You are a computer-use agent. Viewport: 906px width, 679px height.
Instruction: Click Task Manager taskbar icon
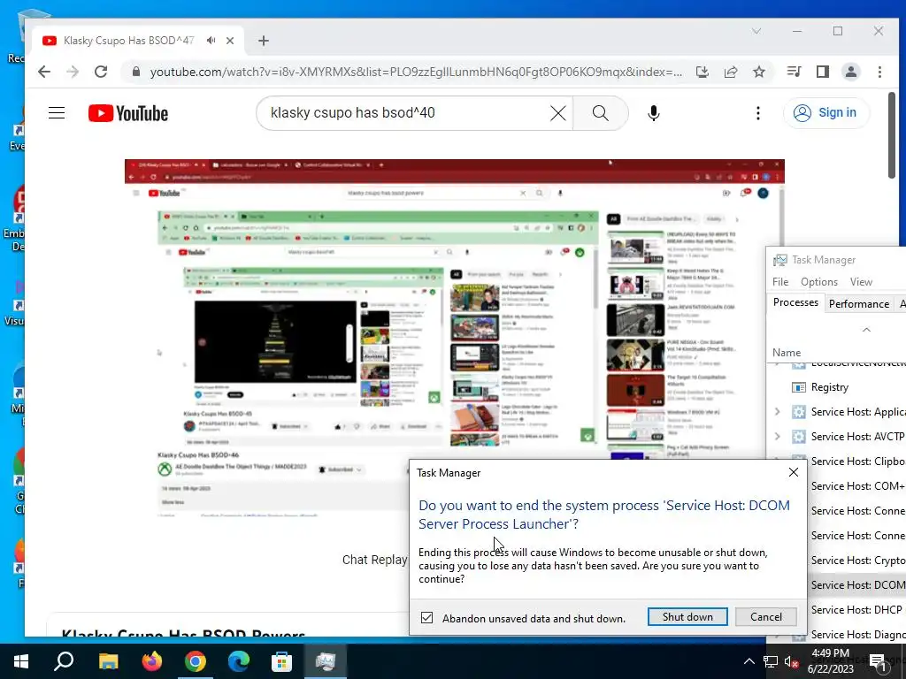click(326, 661)
